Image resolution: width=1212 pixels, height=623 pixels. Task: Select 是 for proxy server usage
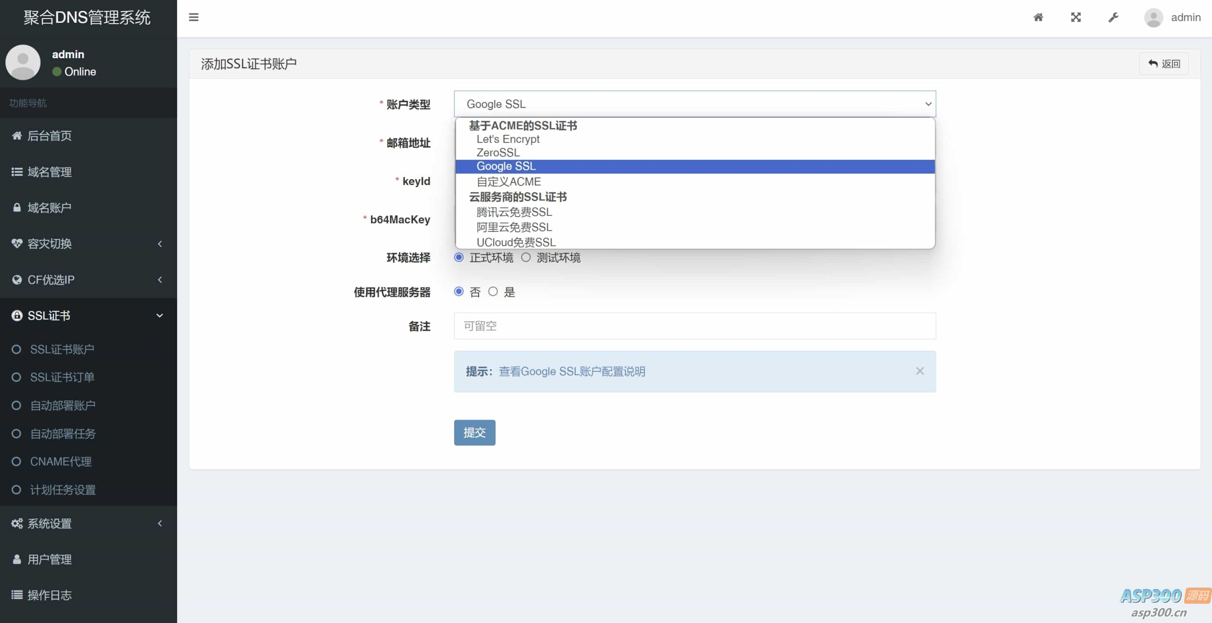click(493, 291)
